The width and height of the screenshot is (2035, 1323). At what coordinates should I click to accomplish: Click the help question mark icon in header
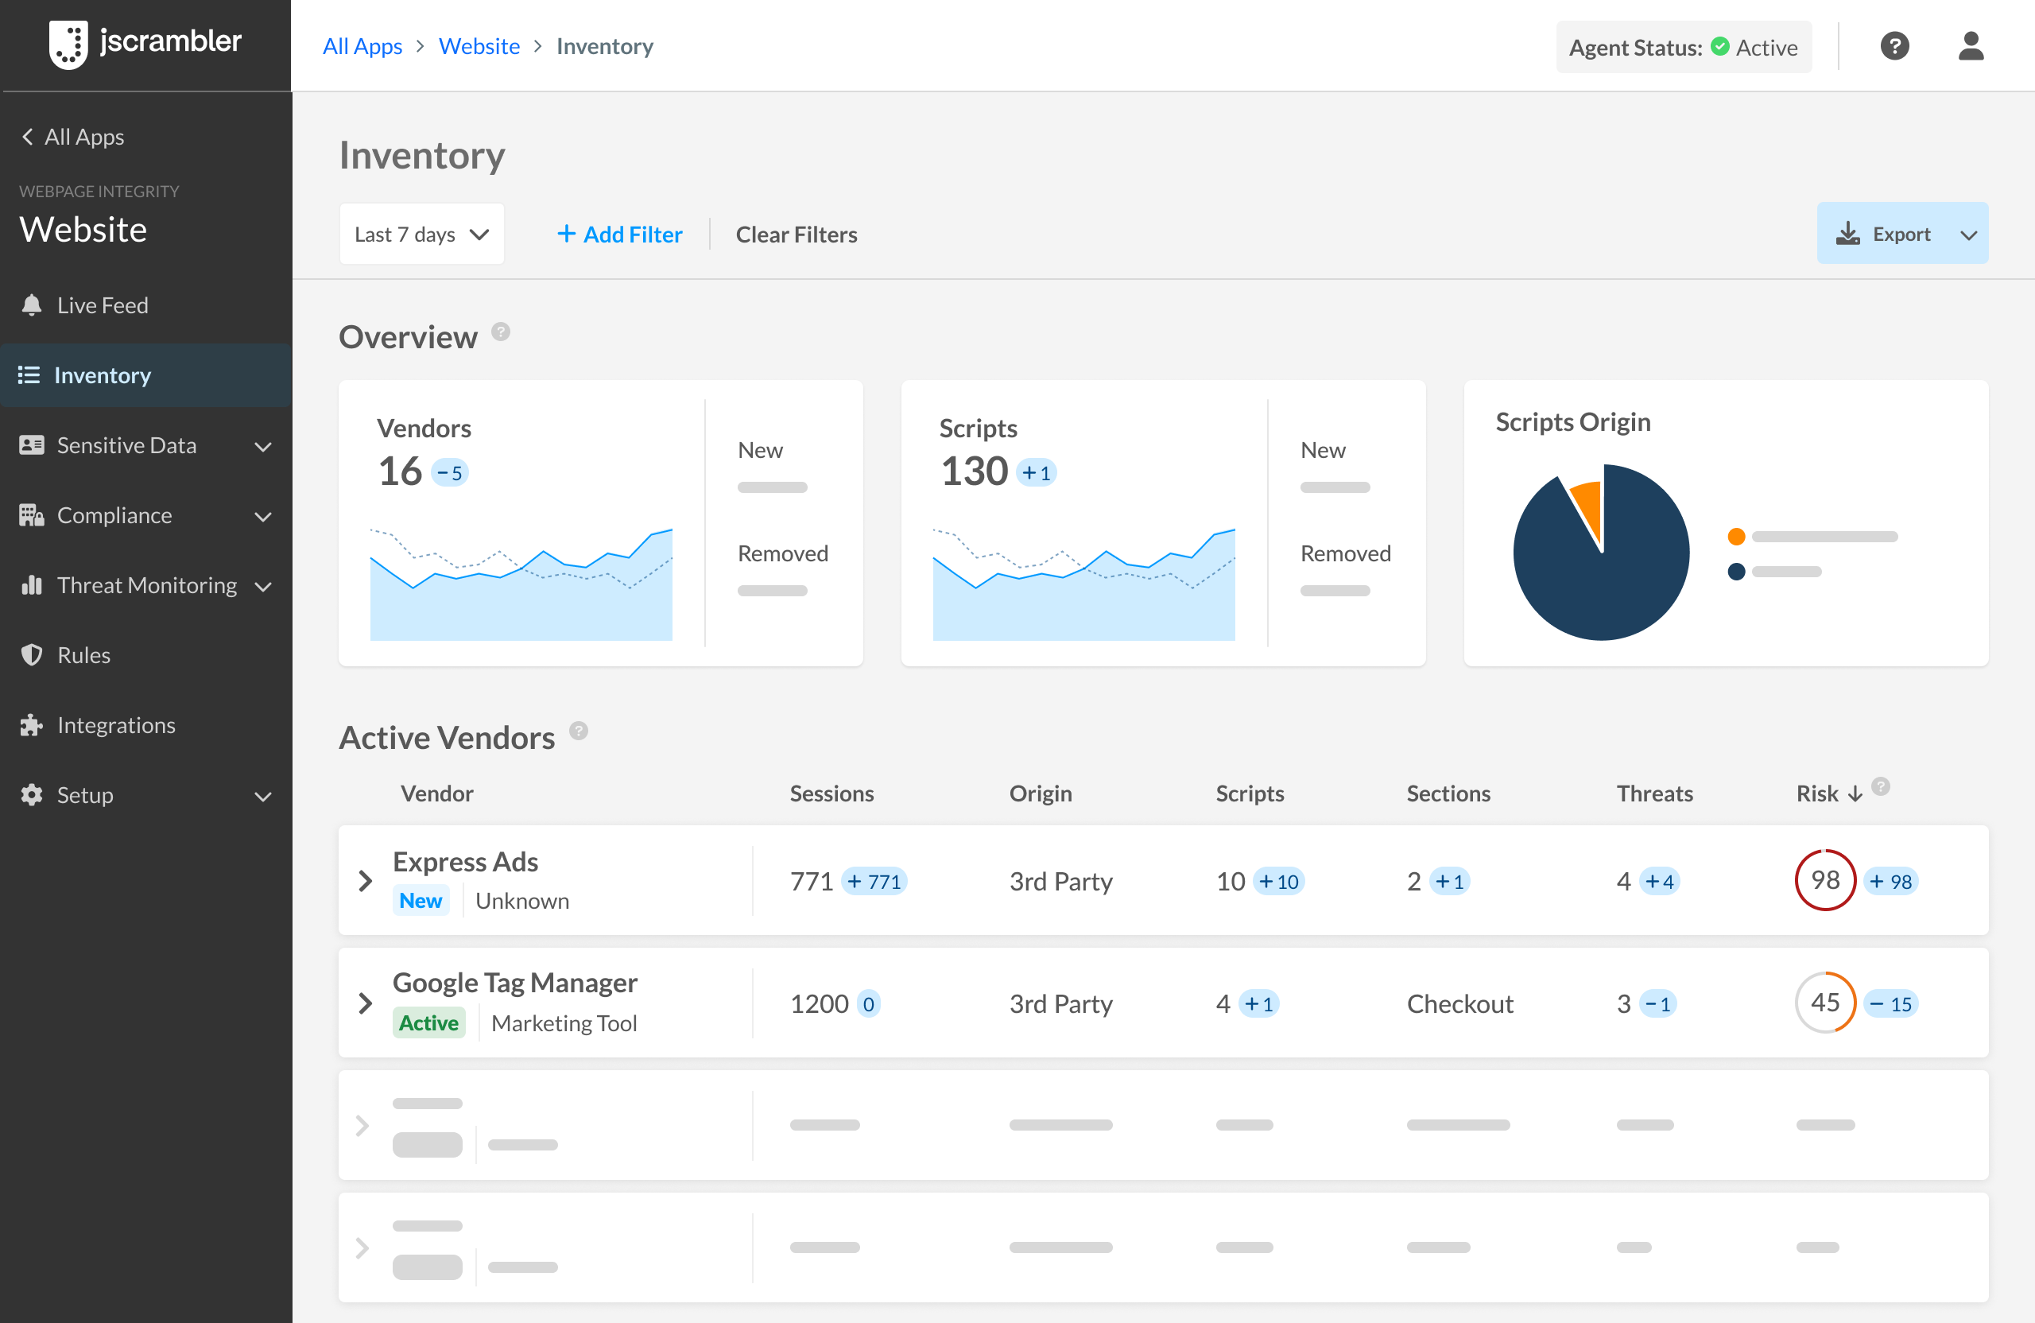(x=1894, y=46)
